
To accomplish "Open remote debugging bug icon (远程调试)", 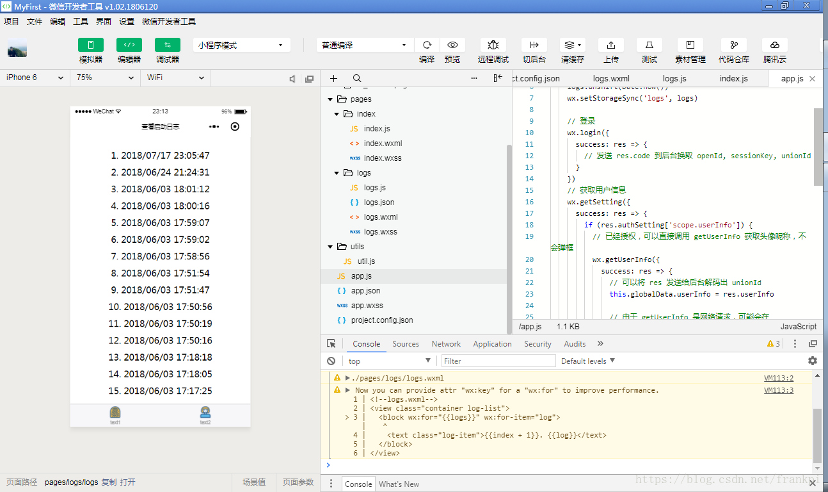I will tap(493, 45).
